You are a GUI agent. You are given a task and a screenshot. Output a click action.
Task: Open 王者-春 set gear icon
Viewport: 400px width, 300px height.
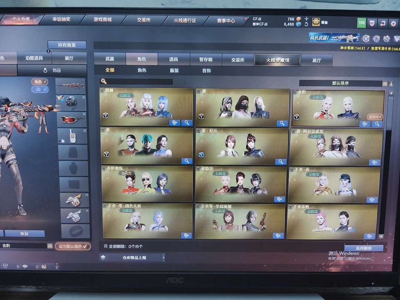click(372, 200)
